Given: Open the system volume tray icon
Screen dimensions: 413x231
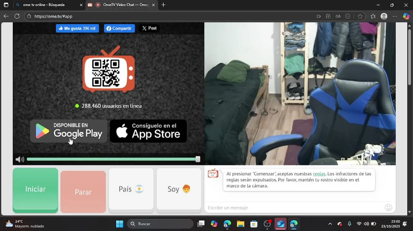Looking at the screenshot, I should pos(366,224).
